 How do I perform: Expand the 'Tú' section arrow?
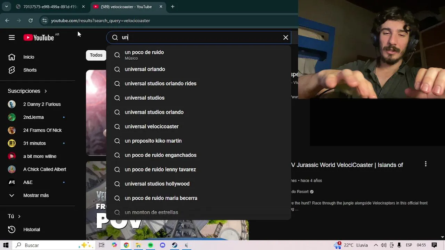19,216
